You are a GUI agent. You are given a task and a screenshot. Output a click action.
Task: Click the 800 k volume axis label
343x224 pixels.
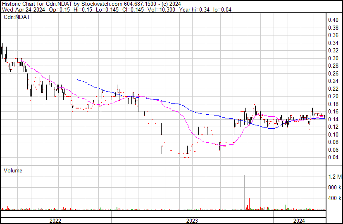click(334, 188)
